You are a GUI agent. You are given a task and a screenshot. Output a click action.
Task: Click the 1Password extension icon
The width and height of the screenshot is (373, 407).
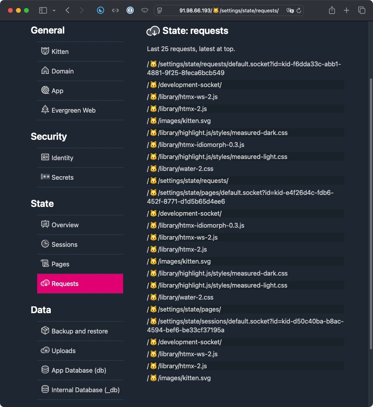[x=130, y=10]
